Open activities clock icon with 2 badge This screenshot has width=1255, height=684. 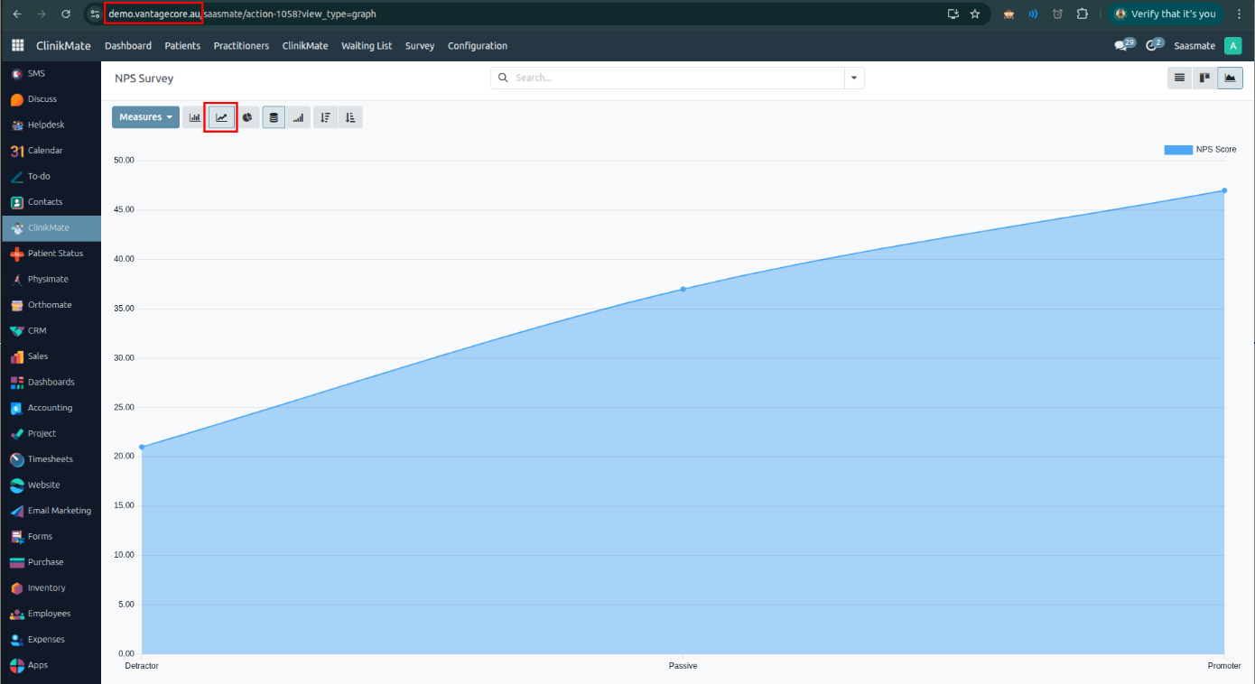pos(1152,46)
